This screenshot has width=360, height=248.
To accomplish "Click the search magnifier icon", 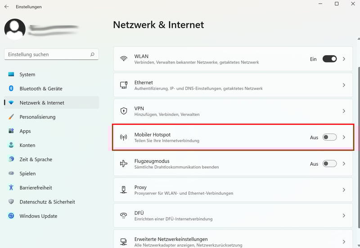I will (x=92, y=55).
